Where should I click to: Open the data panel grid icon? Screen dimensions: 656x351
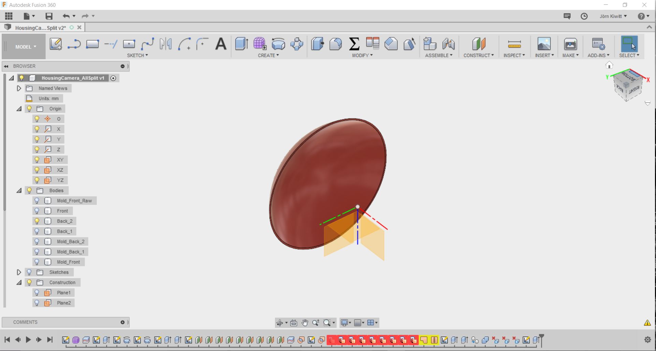9,16
